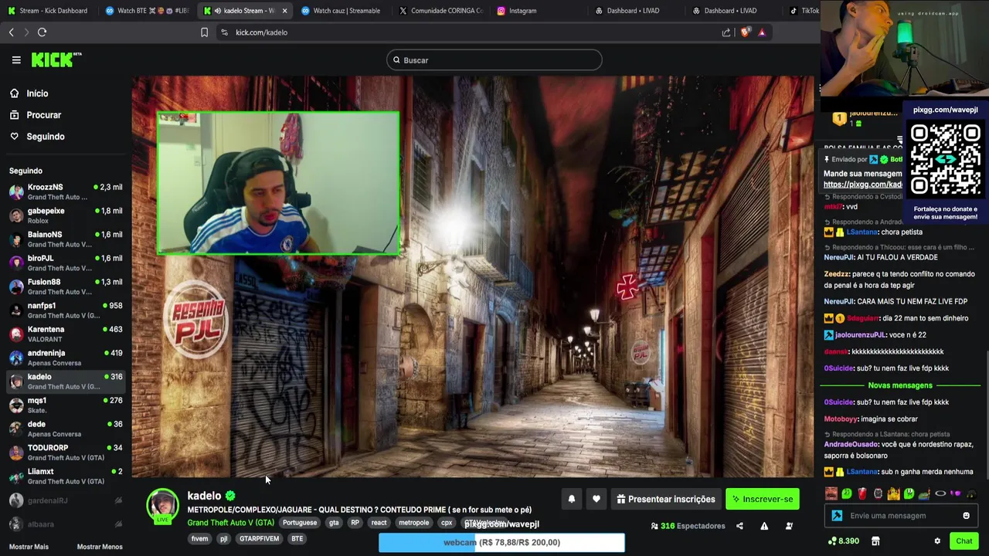Open nanfps1 channel

click(x=66, y=310)
